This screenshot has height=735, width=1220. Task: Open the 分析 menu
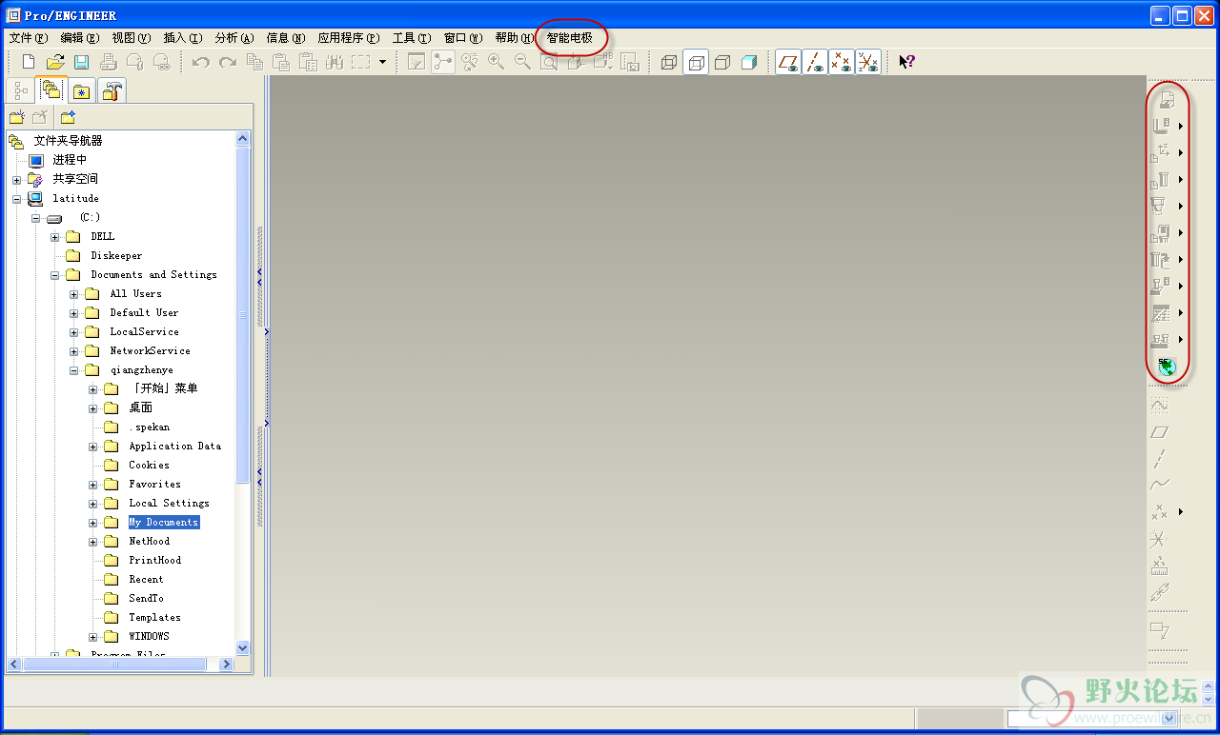(234, 38)
